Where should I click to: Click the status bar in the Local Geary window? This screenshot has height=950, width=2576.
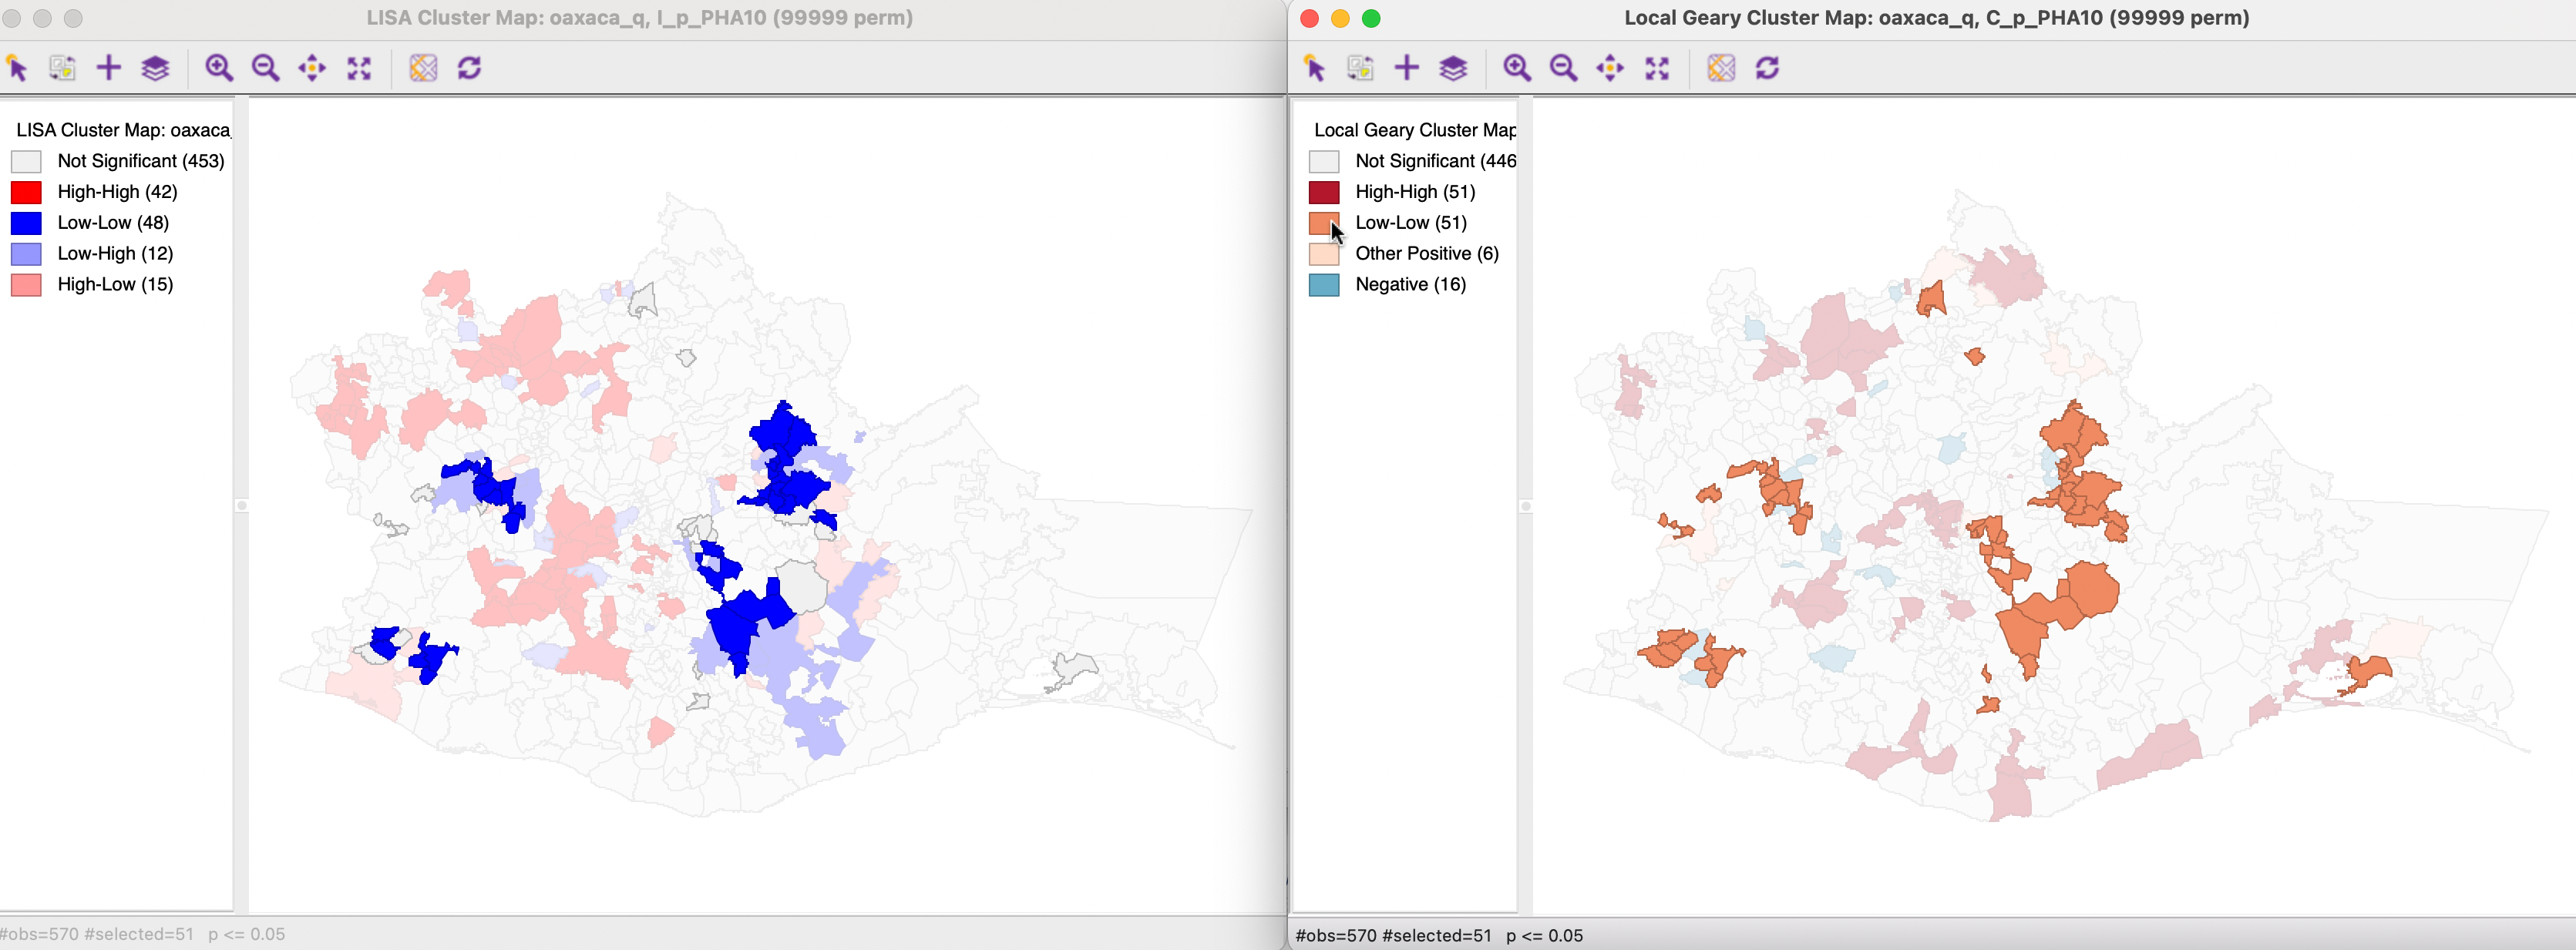coord(1932,935)
